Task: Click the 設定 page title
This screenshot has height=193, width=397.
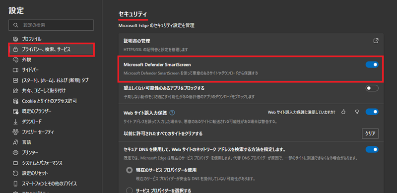Action: point(16,10)
